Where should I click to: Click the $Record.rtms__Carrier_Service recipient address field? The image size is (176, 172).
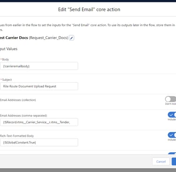(x=39, y=122)
